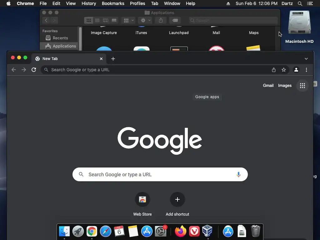Close the New Tab tab
This screenshot has width=320, height=240.
coord(101,59)
